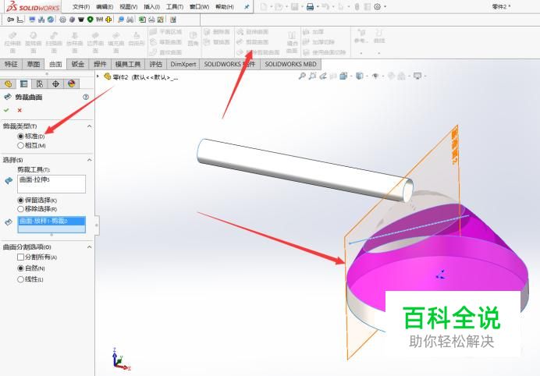
Task: Click the green checkmark to accept trim surface
Action: point(6,110)
